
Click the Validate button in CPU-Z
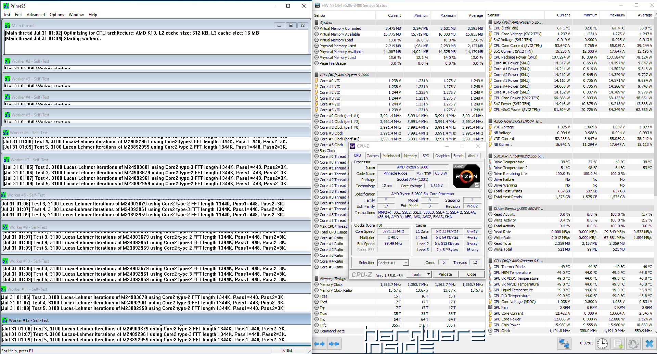point(445,274)
